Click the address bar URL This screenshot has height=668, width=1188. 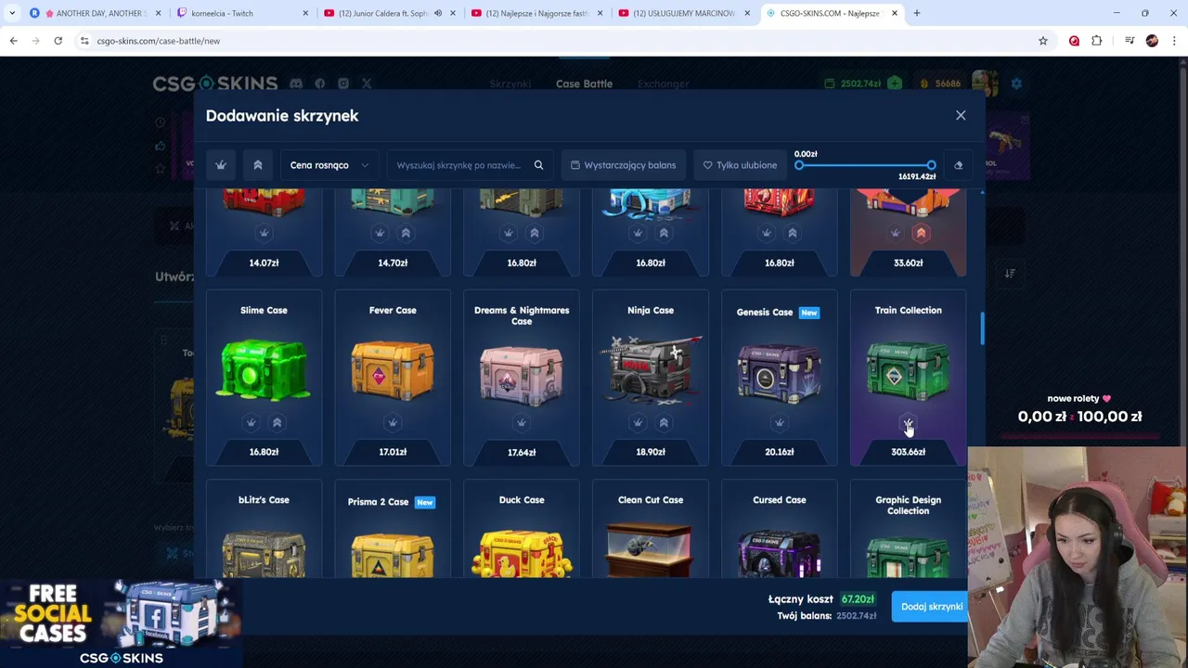tap(159, 41)
